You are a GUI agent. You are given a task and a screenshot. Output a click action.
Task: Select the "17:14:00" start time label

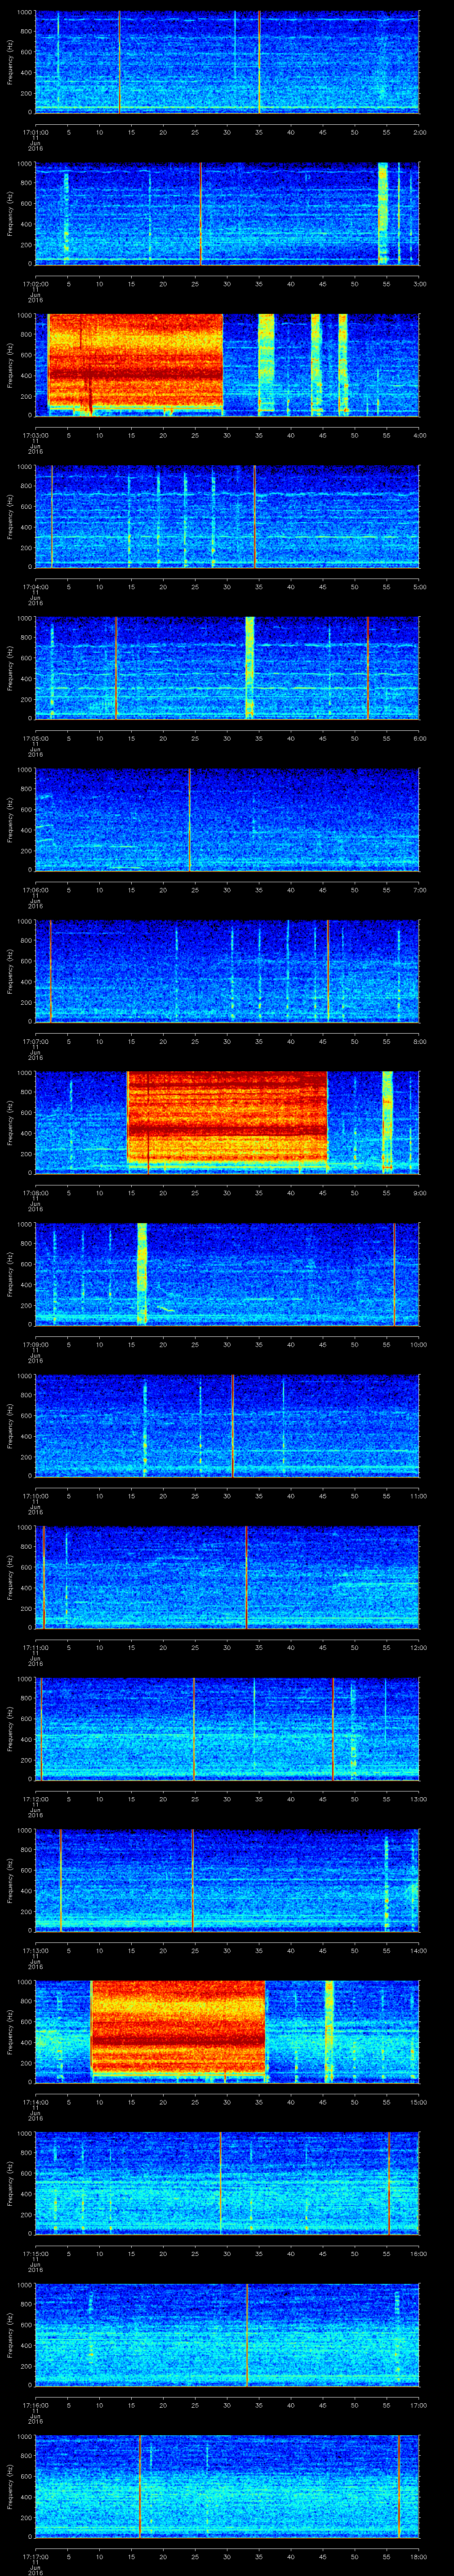[x=35, y=2102]
